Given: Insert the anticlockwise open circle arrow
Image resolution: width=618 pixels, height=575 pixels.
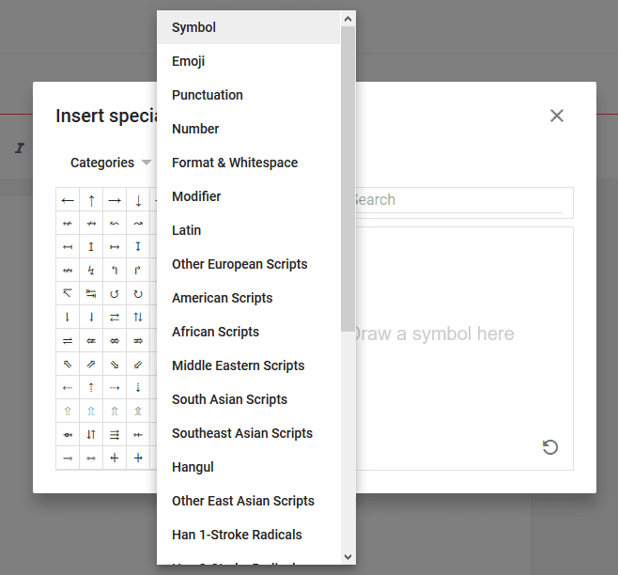Looking at the screenshot, I should pos(115,293).
